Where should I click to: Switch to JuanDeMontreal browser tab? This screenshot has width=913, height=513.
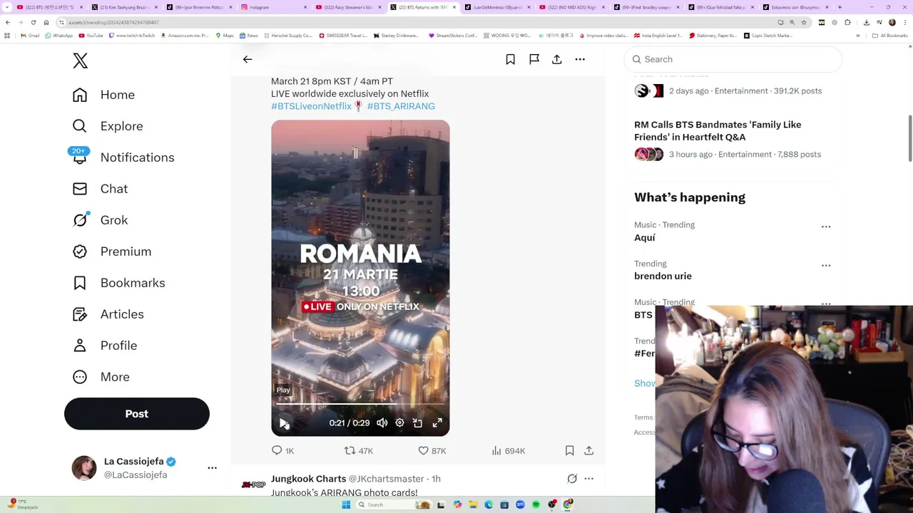(499, 7)
